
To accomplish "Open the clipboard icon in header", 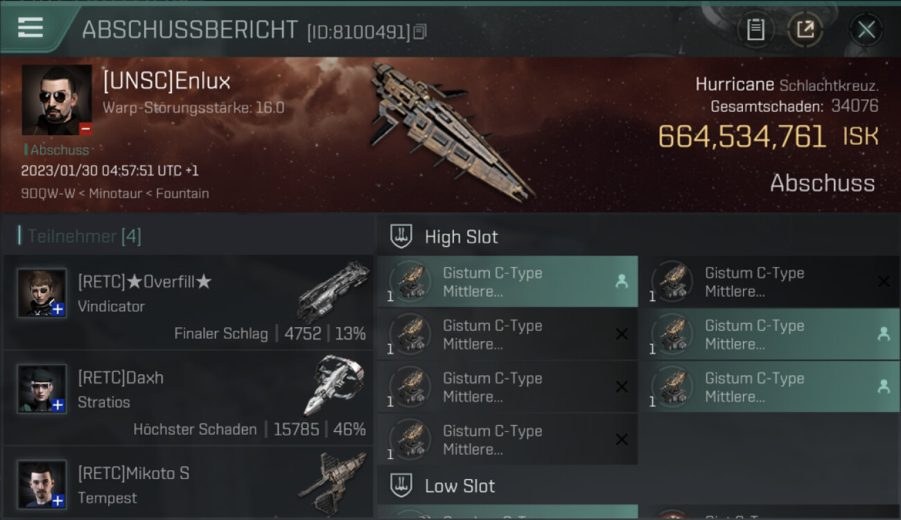I will (x=755, y=29).
